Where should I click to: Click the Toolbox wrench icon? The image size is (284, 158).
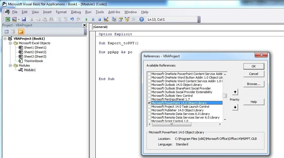tap(134, 19)
